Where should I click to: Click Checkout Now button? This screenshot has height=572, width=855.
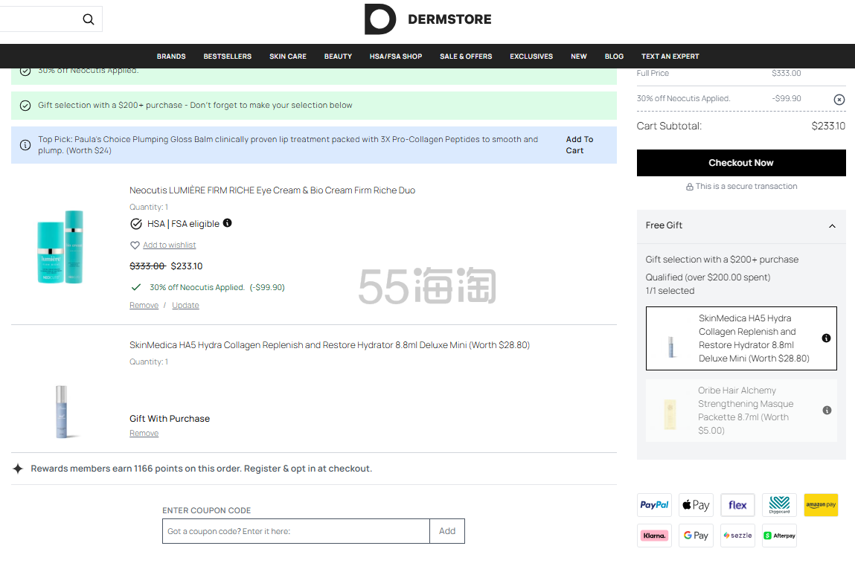741,162
